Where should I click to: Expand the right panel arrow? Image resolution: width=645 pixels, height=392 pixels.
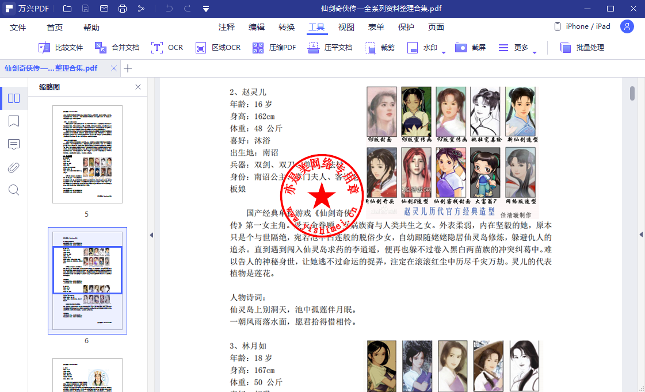point(641,235)
